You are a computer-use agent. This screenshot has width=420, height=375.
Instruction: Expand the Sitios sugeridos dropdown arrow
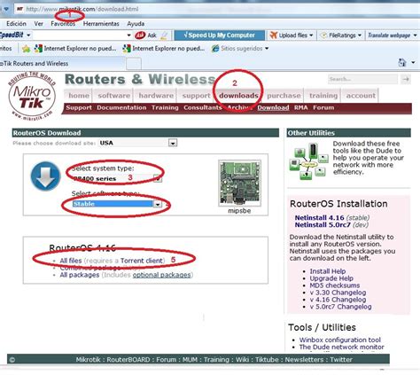(x=267, y=49)
